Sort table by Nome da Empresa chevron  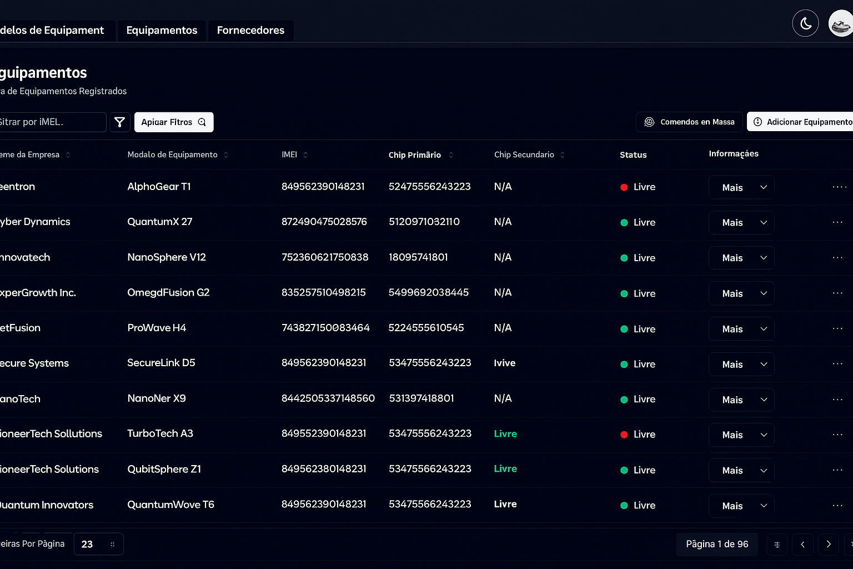[68, 155]
